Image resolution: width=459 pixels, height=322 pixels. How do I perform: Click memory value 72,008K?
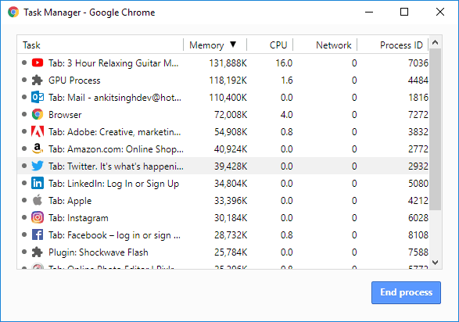231,115
